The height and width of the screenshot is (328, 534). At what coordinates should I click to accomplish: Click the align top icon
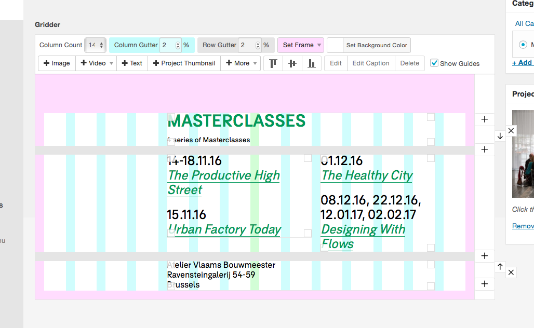(x=274, y=63)
